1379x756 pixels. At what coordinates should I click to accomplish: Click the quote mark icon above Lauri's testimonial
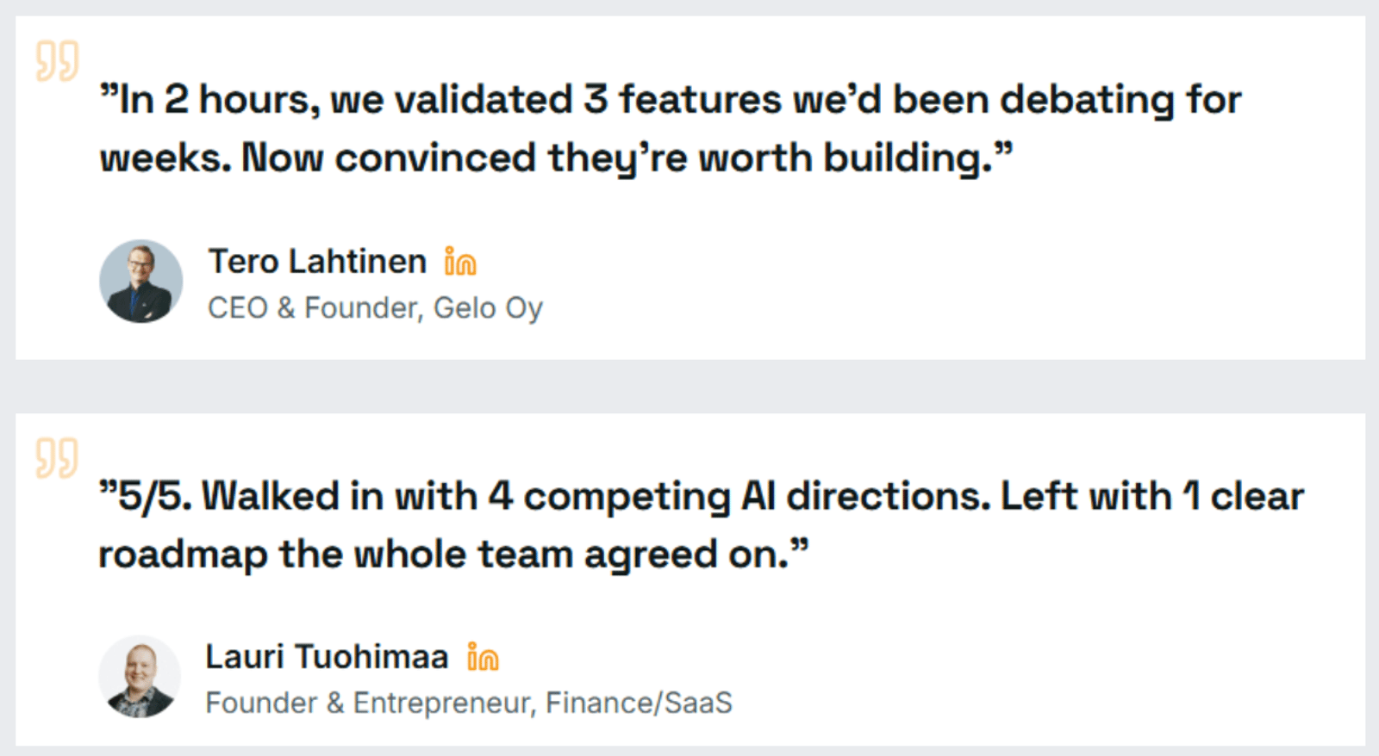point(57,456)
